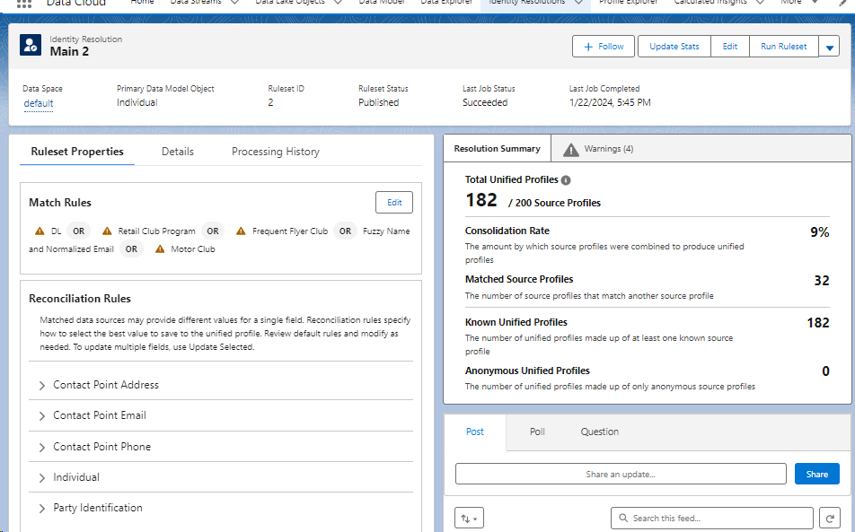Open the more actions dropdown beside Run Ruleset
The image size is (855, 532).
tap(829, 47)
